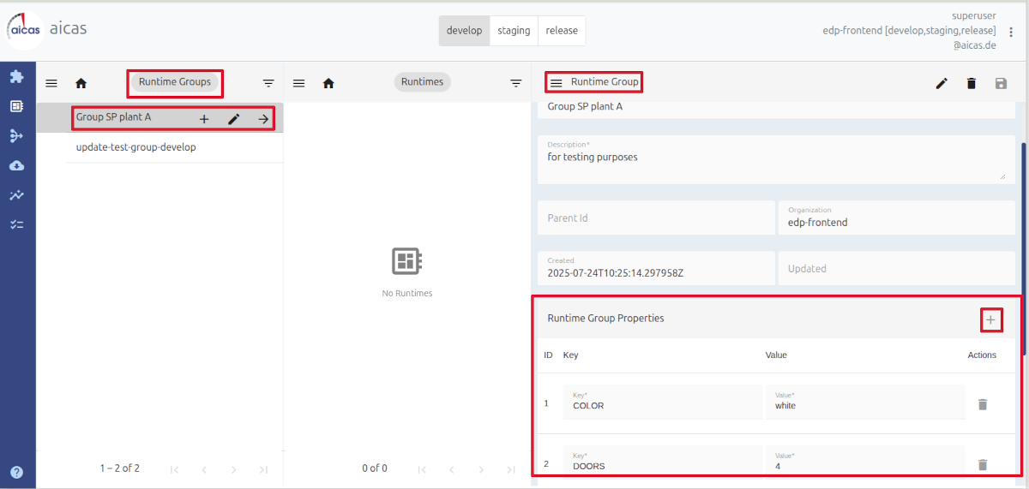1029x489 pixels.
Task: Click the save disk icon
Action: (x=1001, y=83)
